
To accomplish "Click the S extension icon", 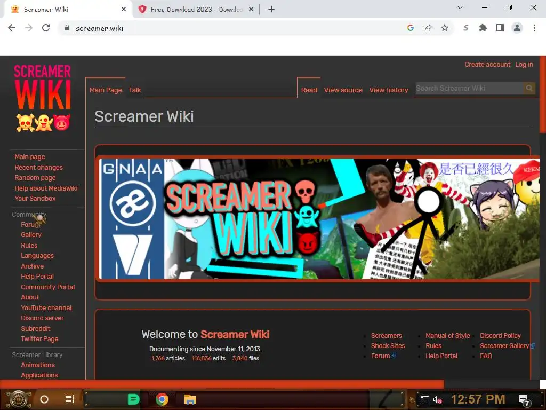I will click(x=466, y=28).
